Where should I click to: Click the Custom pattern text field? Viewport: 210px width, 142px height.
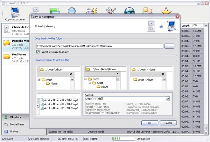click(x=125, y=99)
